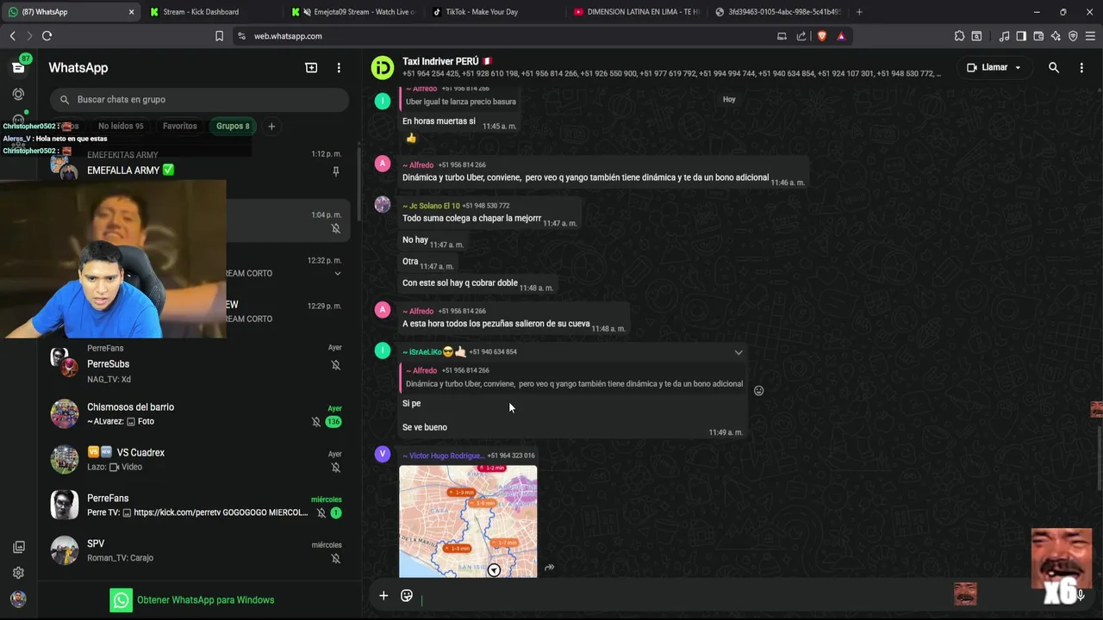The width and height of the screenshot is (1103, 620).
Task: Search inside the Taxi Indriver PERÚ chat
Action: pos(1053,67)
